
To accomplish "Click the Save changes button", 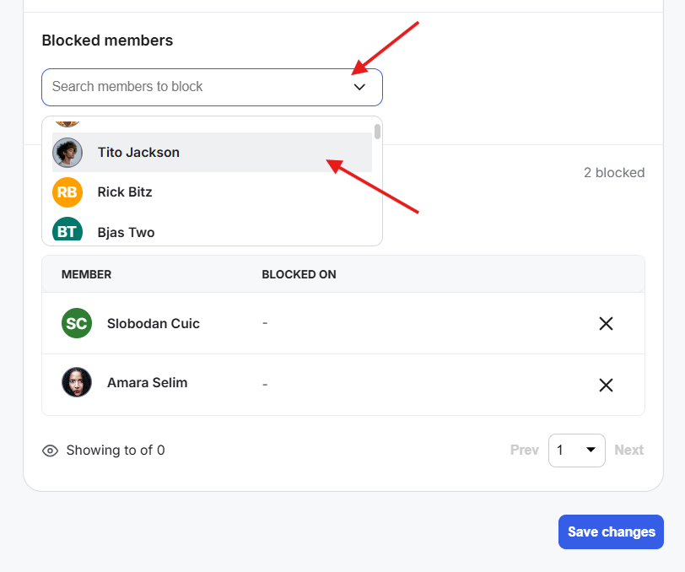I will pyautogui.click(x=611, y=532).
